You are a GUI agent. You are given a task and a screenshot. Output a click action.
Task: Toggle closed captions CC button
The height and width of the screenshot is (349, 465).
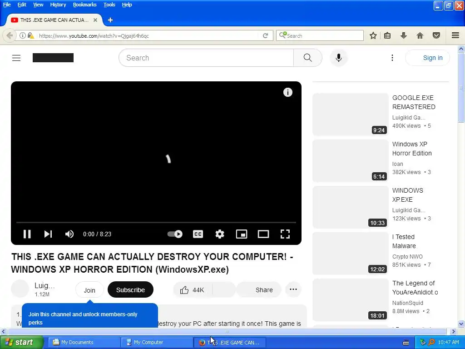(198, 234)
